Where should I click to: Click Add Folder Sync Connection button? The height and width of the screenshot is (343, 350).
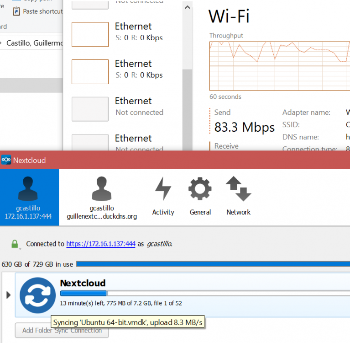point(62,330)
